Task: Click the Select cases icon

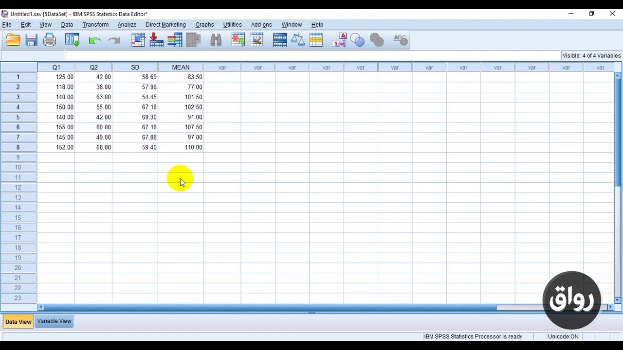Action: click(316, 40)
